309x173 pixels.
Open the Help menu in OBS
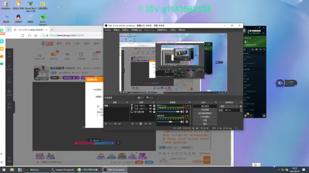[182, 30]
